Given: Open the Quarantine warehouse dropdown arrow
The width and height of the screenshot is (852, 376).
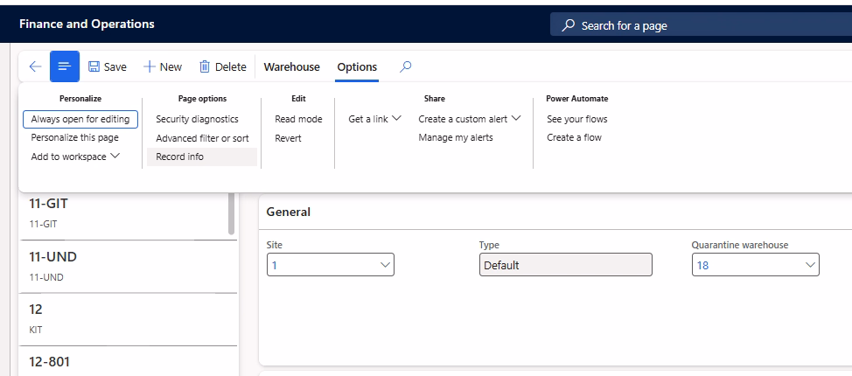Looking at the screenshot, I should [810, 265].
